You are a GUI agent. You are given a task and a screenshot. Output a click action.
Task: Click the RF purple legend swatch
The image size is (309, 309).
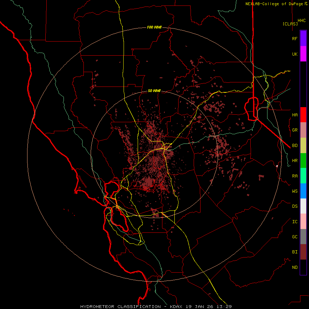303,38
